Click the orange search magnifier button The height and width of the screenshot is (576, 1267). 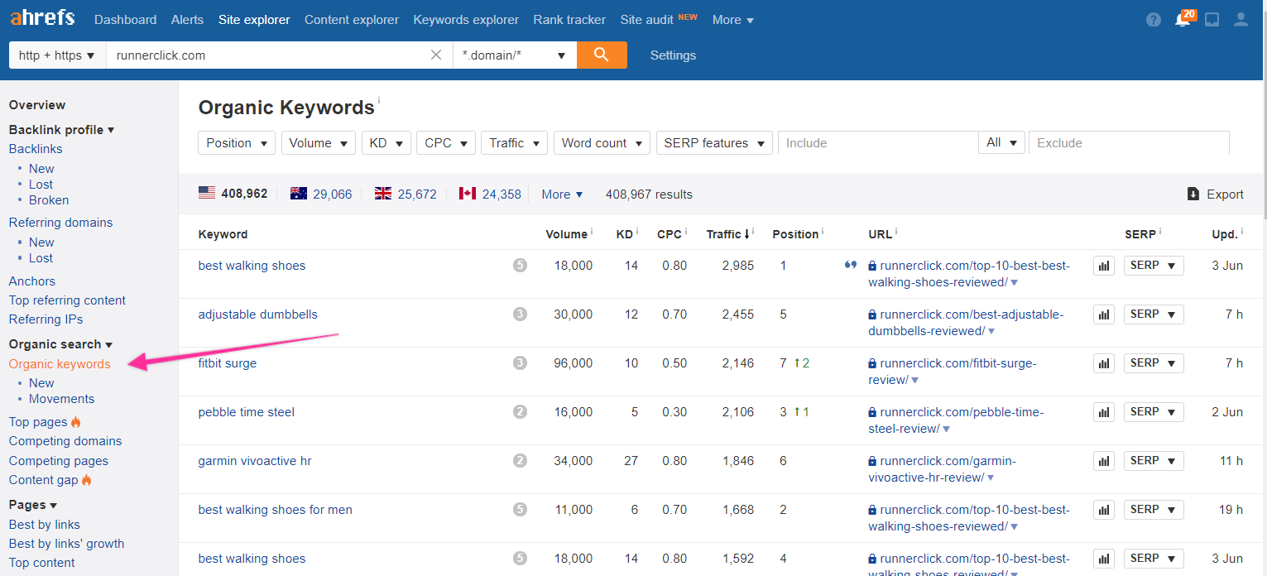(x=602, y=55)
